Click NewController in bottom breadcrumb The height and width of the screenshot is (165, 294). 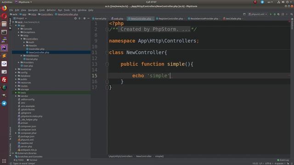point(144,156)
